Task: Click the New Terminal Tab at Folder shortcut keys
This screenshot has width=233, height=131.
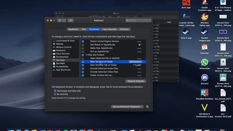Action: (x=137, y=65)
